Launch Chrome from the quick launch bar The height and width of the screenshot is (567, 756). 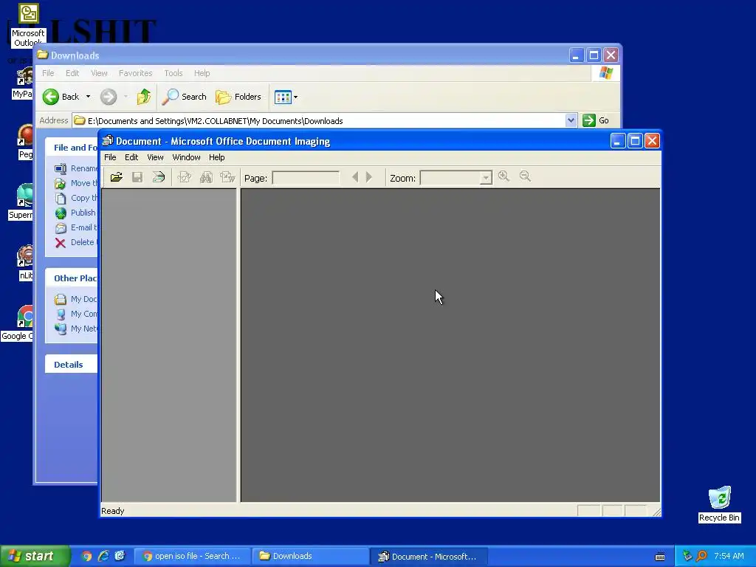pos(87,557)
